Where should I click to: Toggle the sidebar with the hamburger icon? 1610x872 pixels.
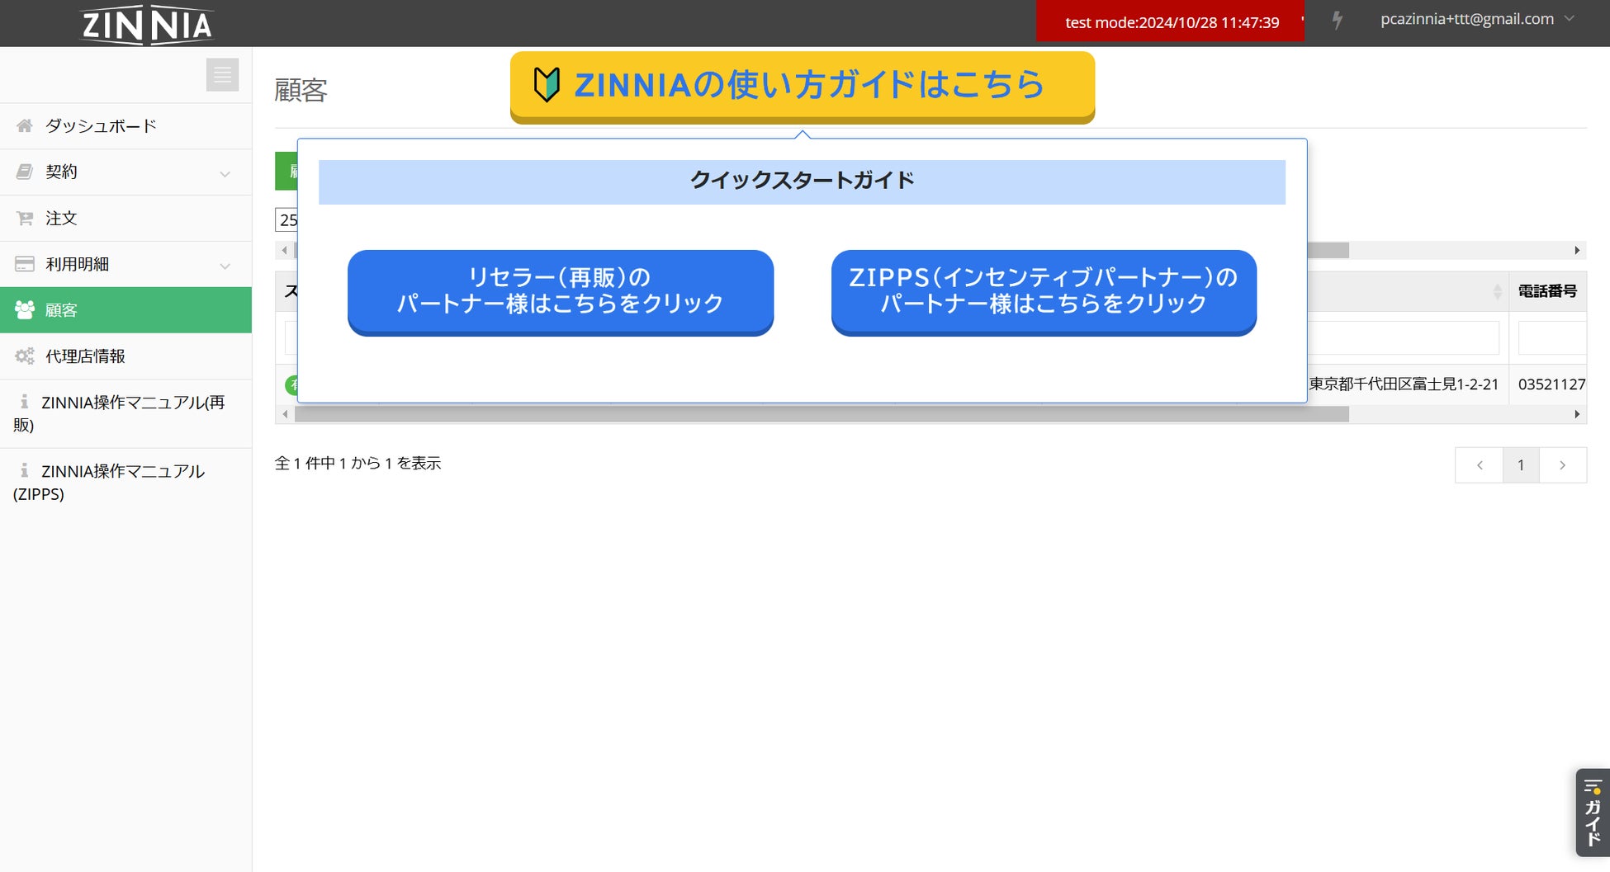coord(222,75)
